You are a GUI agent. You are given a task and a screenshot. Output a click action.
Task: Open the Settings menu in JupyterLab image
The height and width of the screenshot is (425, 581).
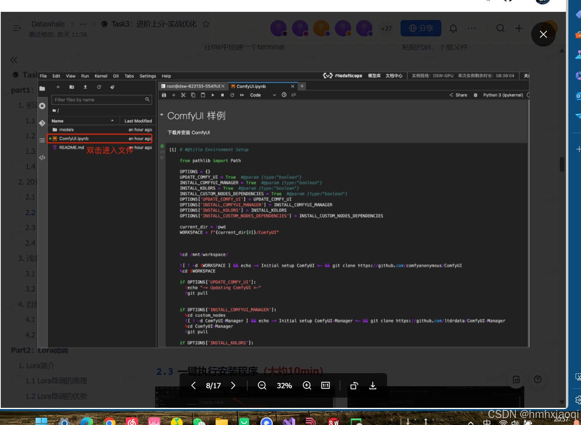[148, 76]
